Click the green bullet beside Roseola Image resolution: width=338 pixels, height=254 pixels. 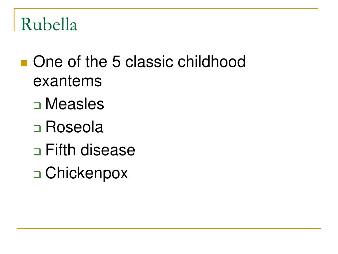(37, 129)
